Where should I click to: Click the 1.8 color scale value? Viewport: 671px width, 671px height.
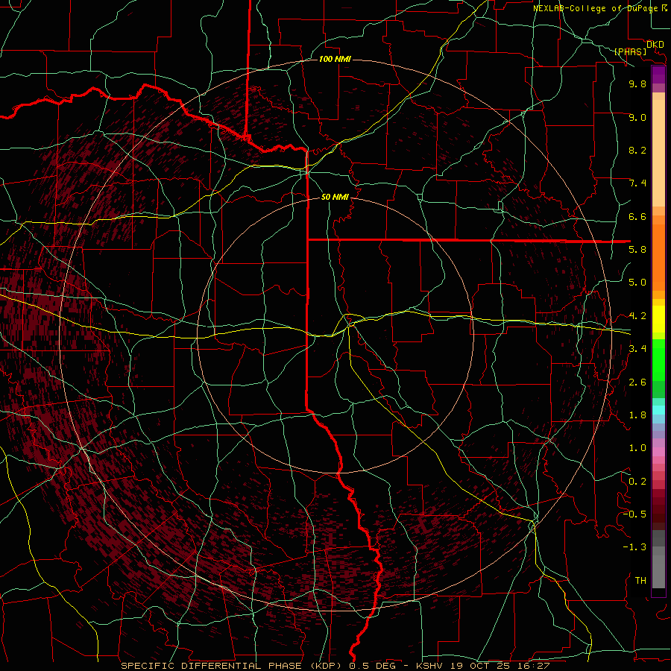coord(637,415)
